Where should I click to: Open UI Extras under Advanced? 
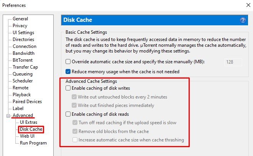tap(29, 122)
